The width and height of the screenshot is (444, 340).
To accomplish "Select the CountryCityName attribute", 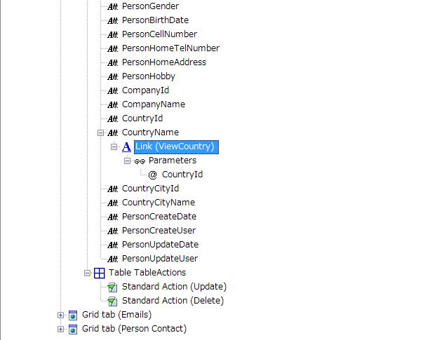I will click(158, 203).
